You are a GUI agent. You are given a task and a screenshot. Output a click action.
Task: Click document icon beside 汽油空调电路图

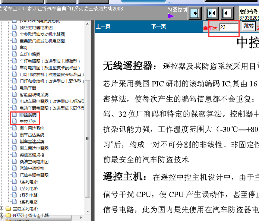[15, 175]
